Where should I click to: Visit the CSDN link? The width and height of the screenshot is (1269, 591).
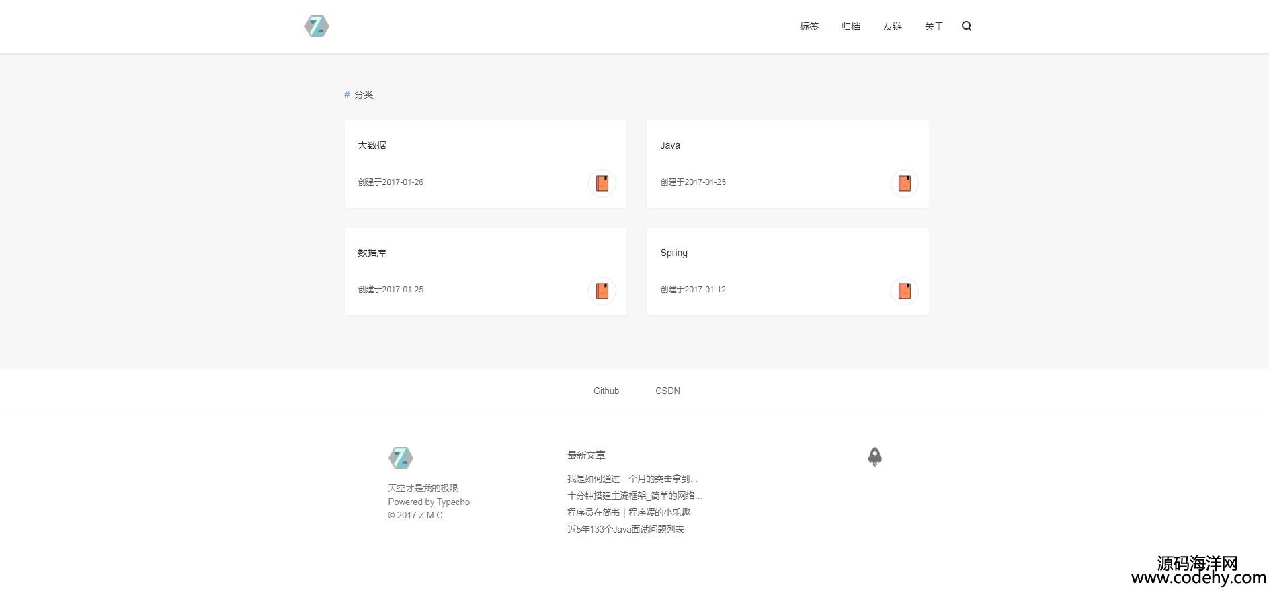pos(667,391)
